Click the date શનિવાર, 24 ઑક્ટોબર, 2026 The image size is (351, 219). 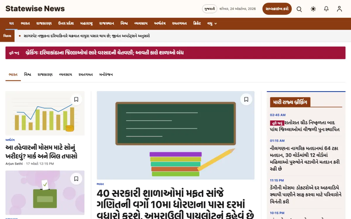pyautogui.click(x=238, y=9)
